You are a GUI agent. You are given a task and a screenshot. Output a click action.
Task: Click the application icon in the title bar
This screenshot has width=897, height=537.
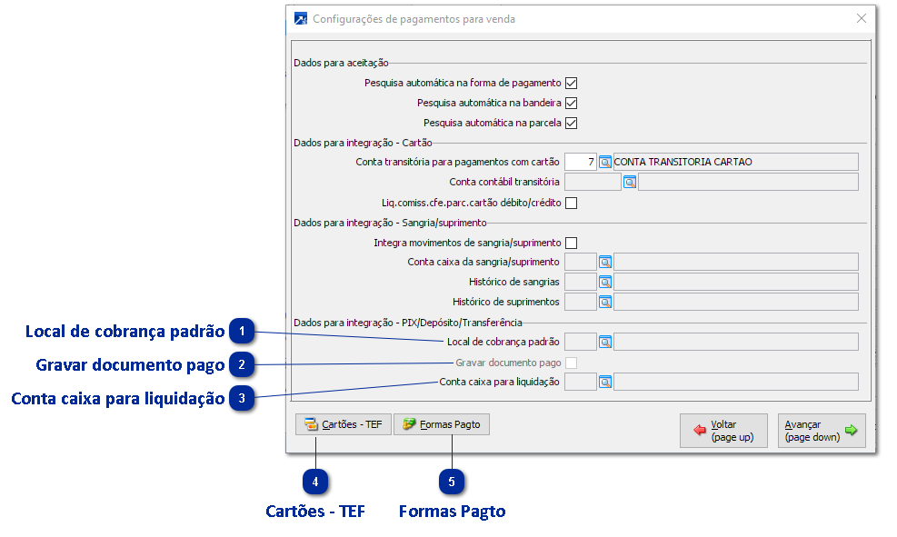(300, 19)
